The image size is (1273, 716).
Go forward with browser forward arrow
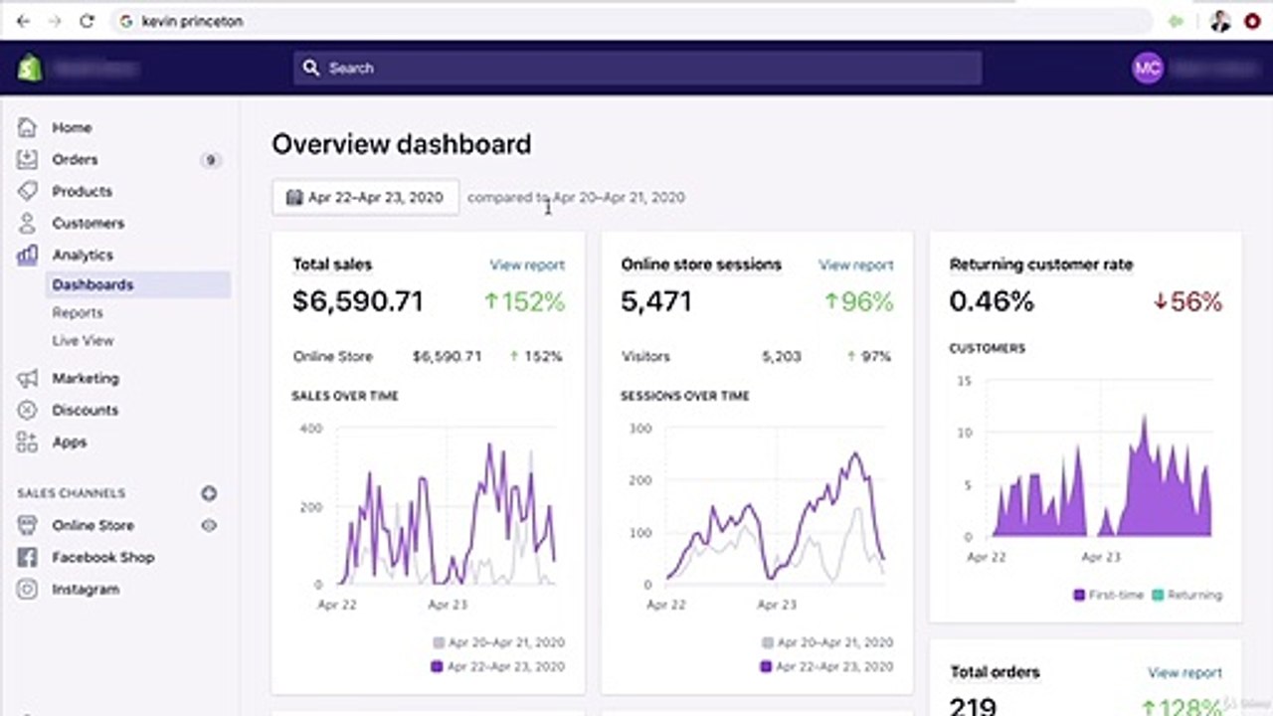click(55, 21)
